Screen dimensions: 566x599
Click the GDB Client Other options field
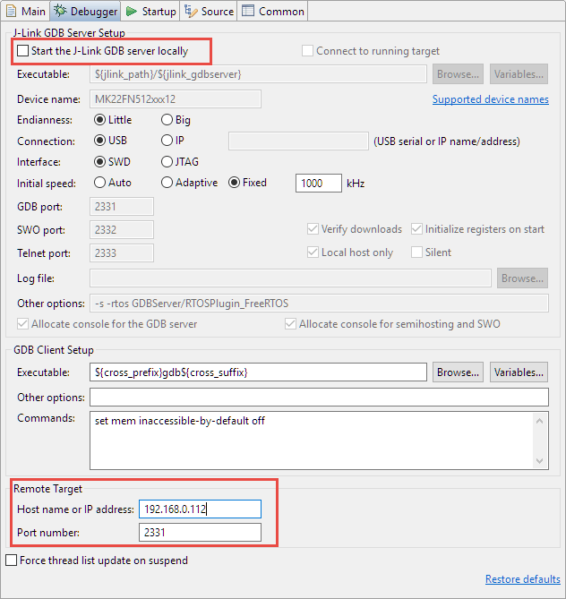point(319,398)
